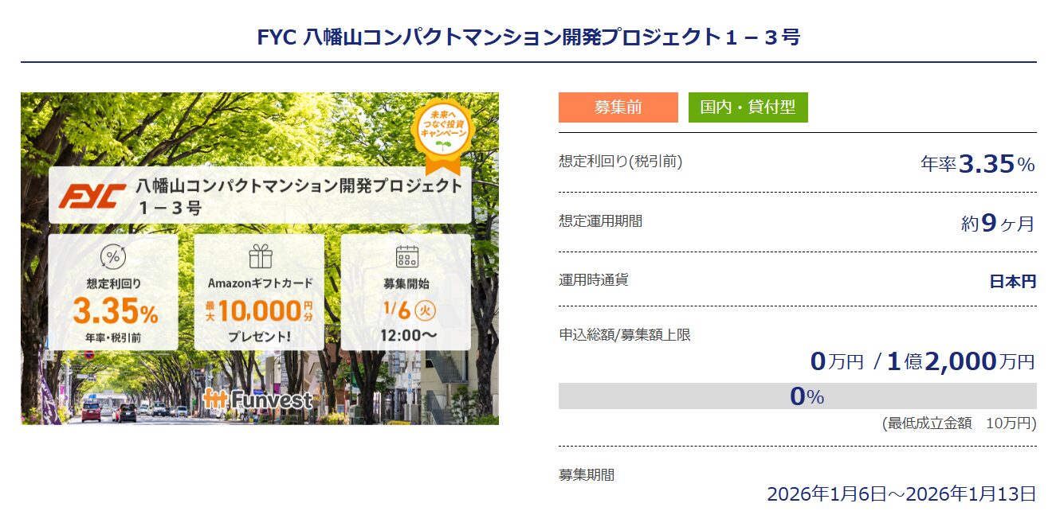Click the campaign ribbon badge on banner
Screen dimensions: 1056x511
coord(443,134)
